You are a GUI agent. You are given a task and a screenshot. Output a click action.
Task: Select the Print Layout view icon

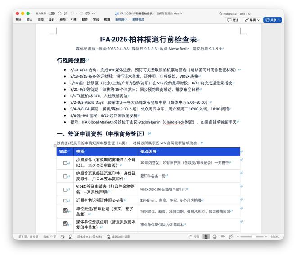pyautogui.click(x=206, y=237)
